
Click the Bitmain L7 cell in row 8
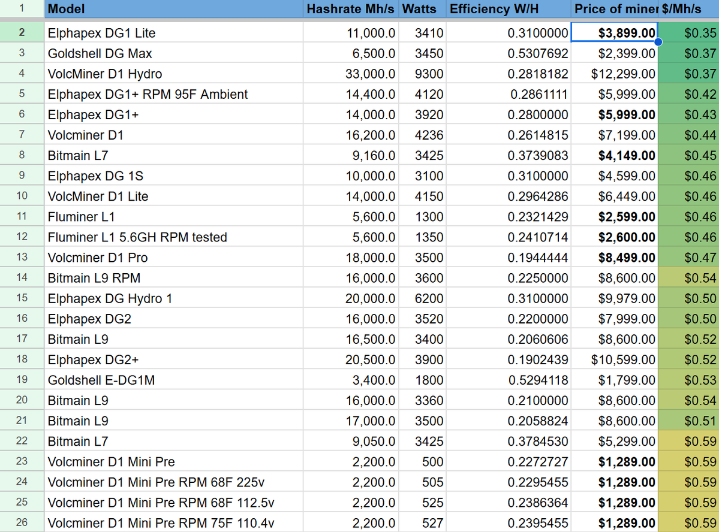pyautogui.click(x=173, y=155)
